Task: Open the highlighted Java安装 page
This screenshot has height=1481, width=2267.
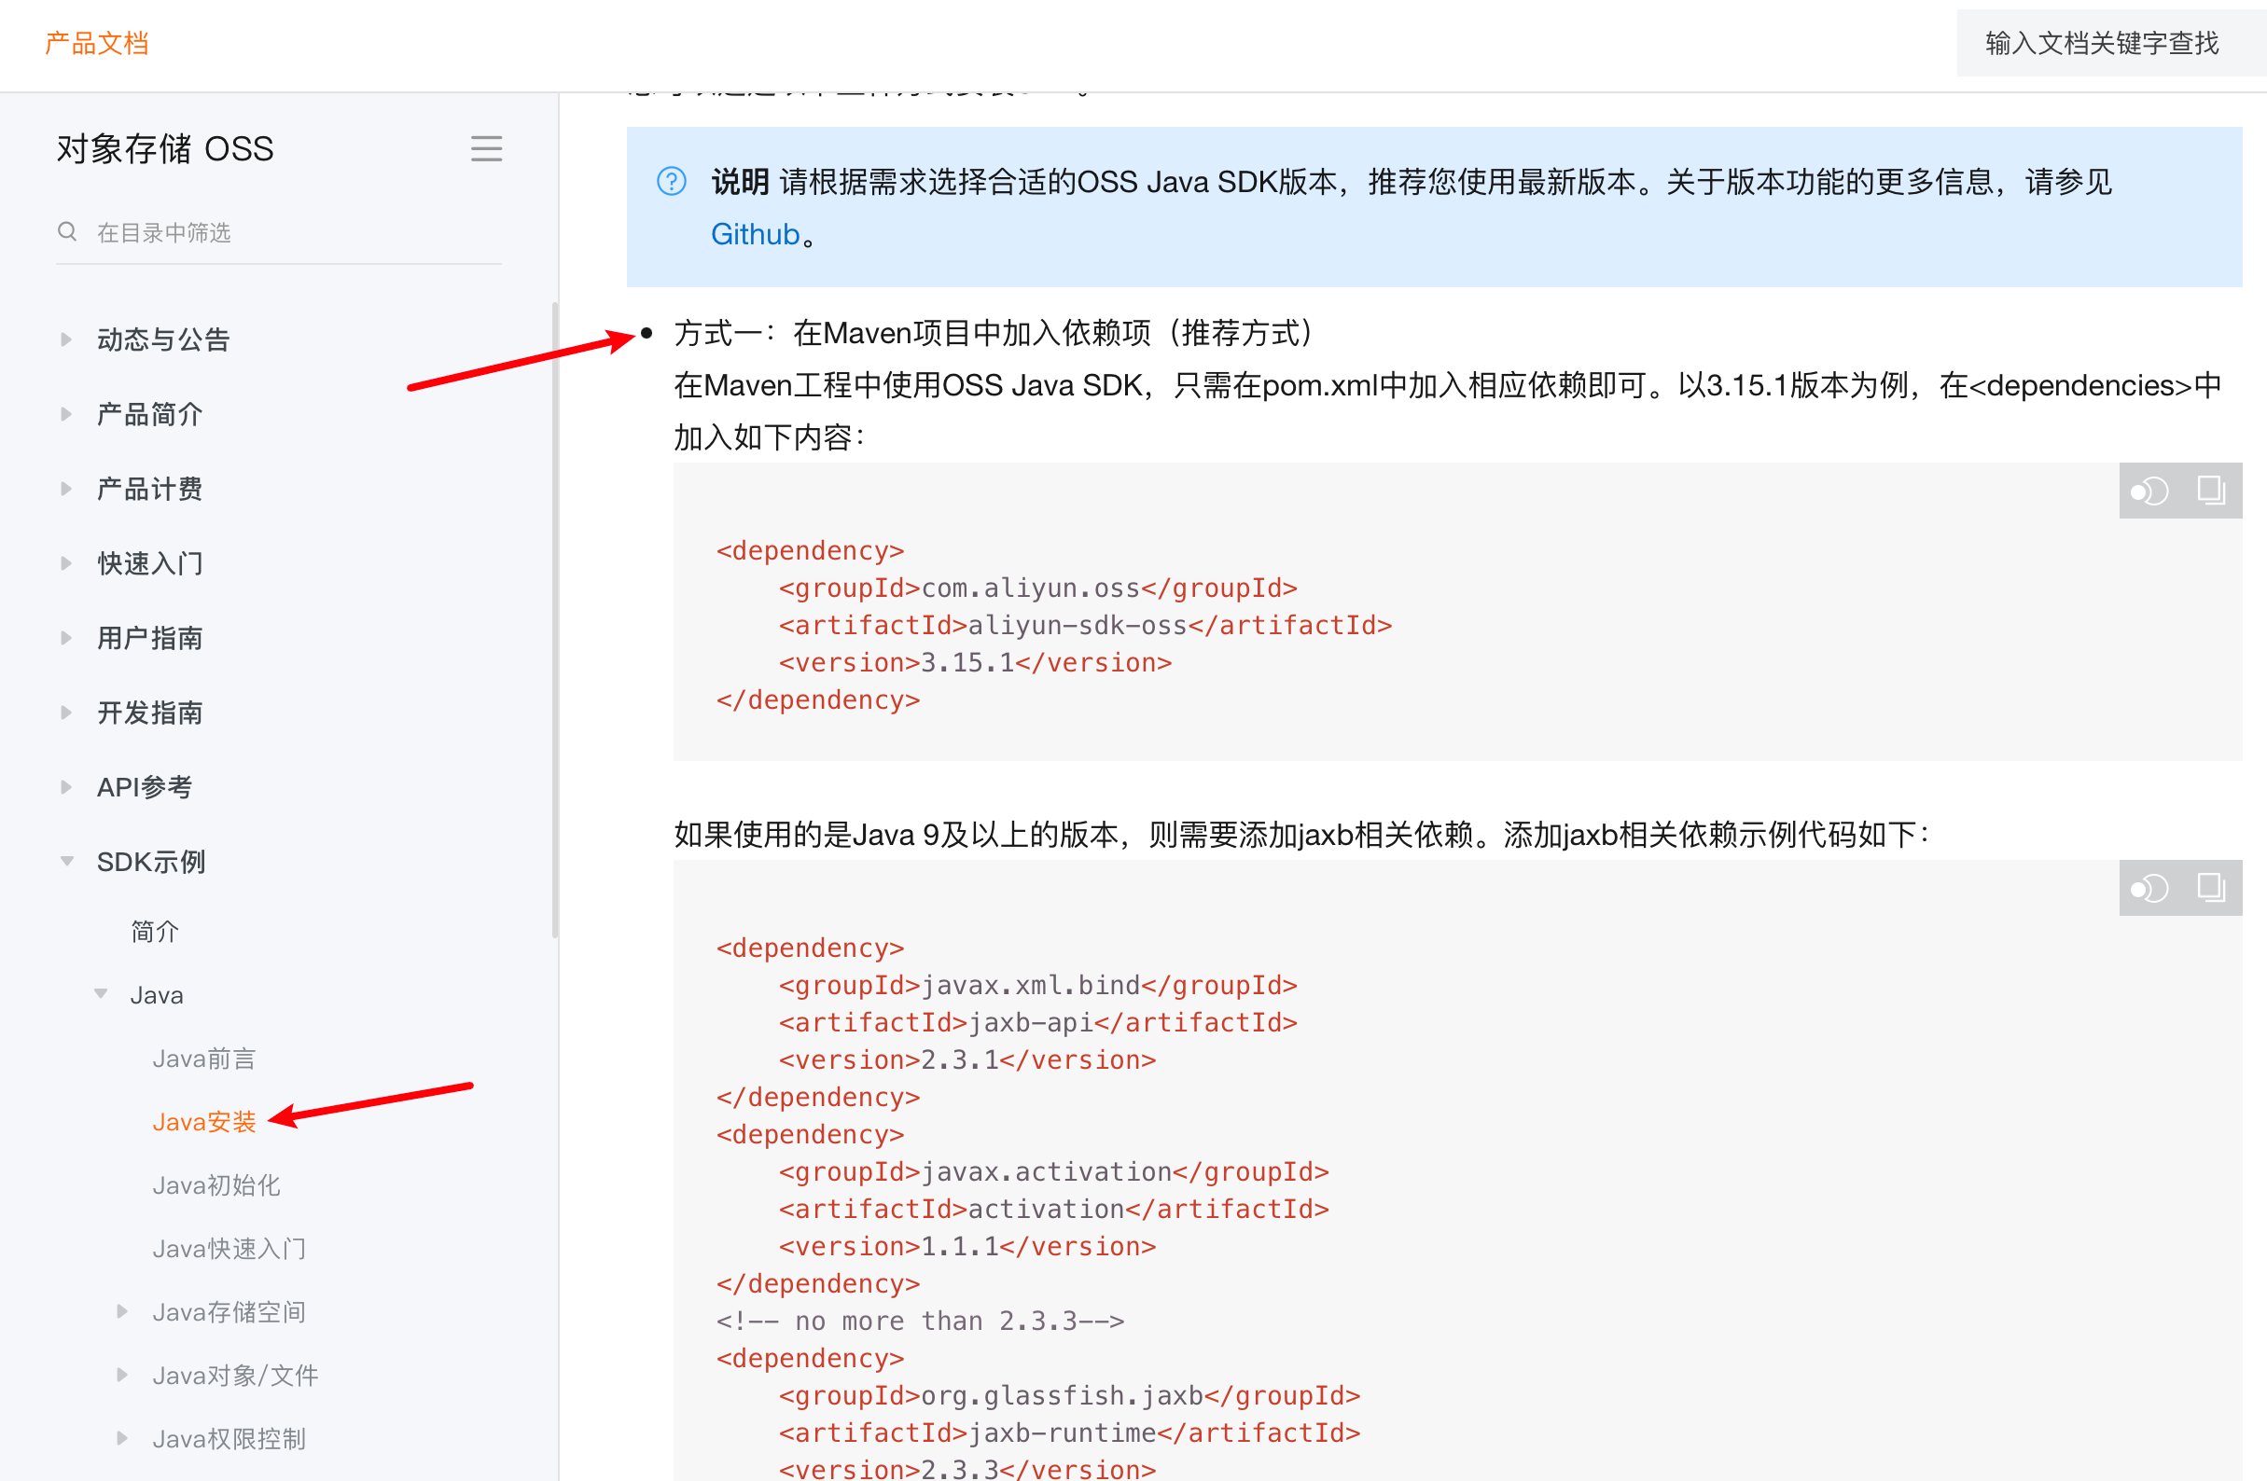Action: (203, 1122)
